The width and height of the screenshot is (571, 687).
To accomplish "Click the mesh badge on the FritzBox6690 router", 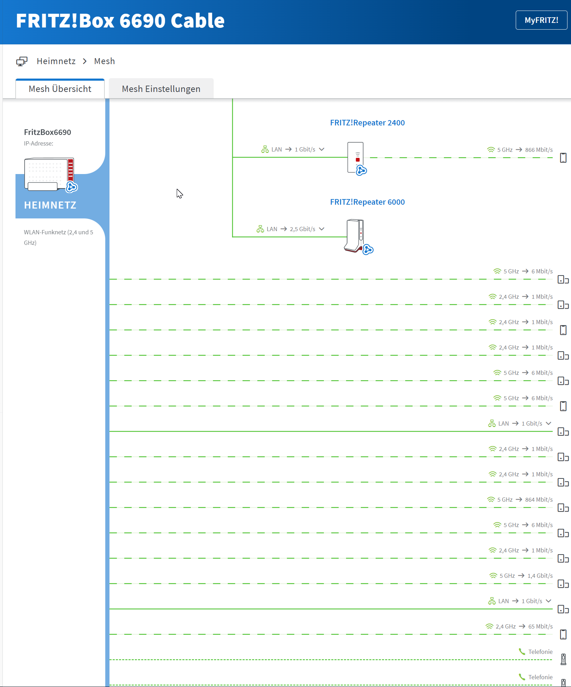I will click(x=72, y=187).
